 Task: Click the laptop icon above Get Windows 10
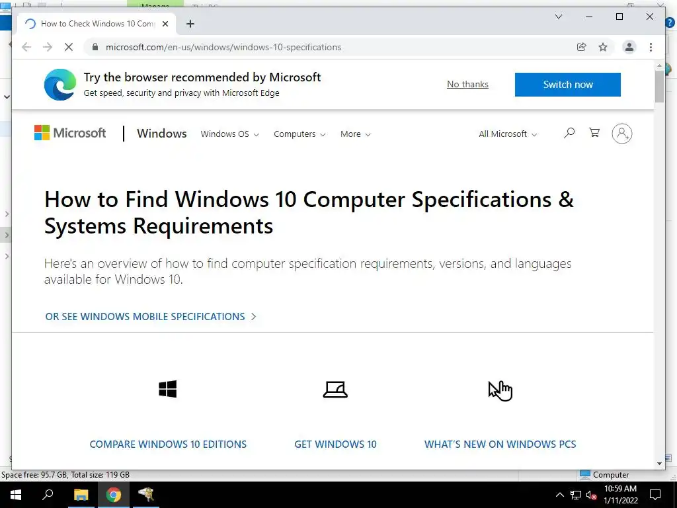pyautogui.click(x=335, y=389)
